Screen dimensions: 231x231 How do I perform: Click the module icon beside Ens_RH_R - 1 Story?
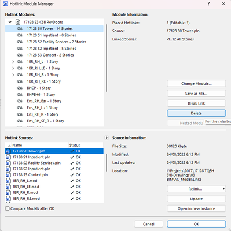(20, 114)
